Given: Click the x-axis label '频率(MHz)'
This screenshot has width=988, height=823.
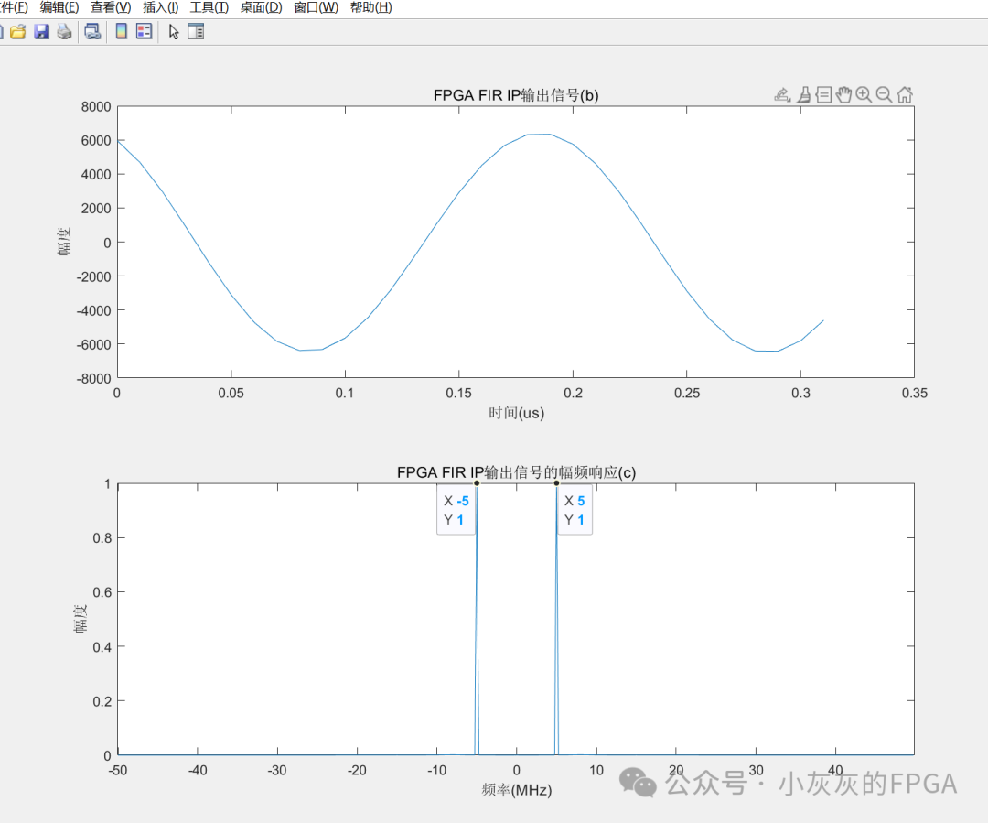Looking at the screenshot, I should pos(516,789).
